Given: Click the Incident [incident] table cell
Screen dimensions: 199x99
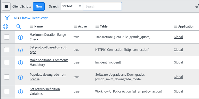Looking at the screenshot, I should point(108,62).
